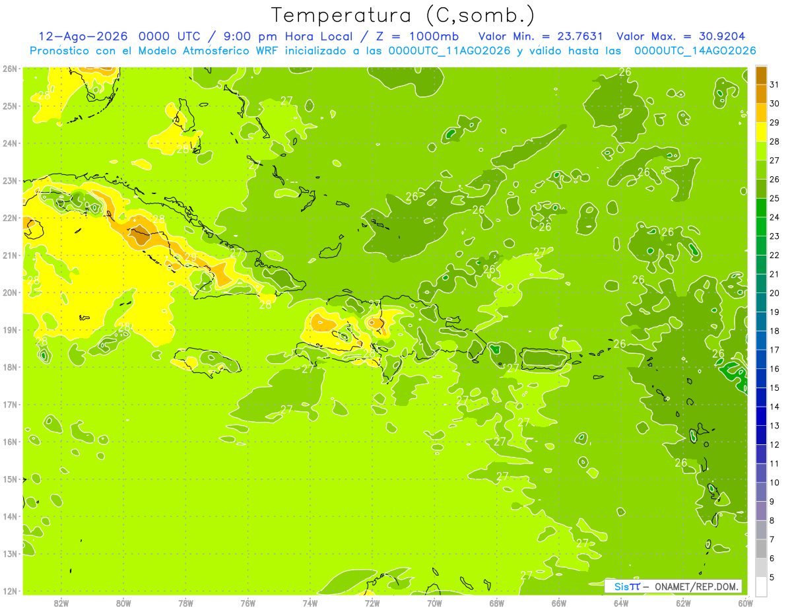Click the "0000 UTC" time in the header
The height and width of the screenshot is (612, 792).
(170, 36)
